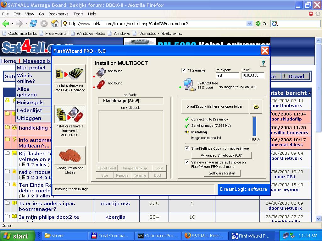This screenshot has height=241, width=322.
Task: Click the Advanced SmartCopy (0/0) button
Action: point(222,155)
